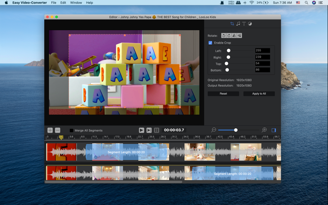Open the Edit menu

pyautogui.click(x=63, y=3)
